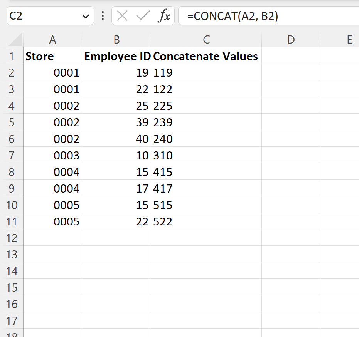Screen dimensions: 359x337
Task: Click the Cancel X icon in formula bar
Action: pyautogui.click(x=122, y=16)
